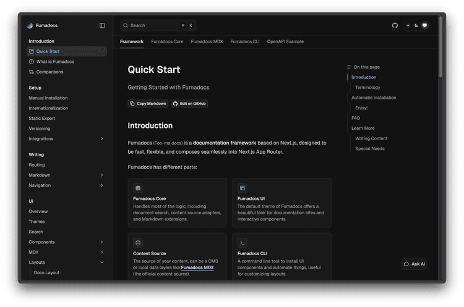Viewport: 464px width, 307px height.
Task: Expand the Markdown sidebar group
Action: tap(102, 175)
